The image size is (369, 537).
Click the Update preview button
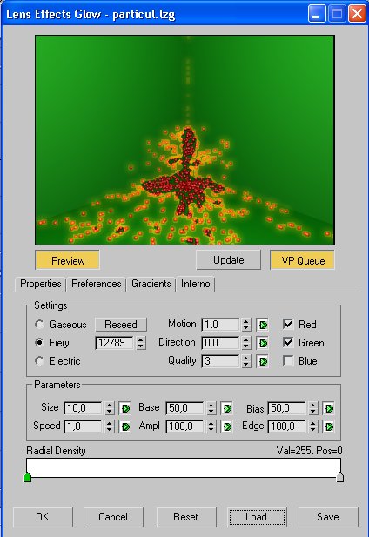(228, 260)
